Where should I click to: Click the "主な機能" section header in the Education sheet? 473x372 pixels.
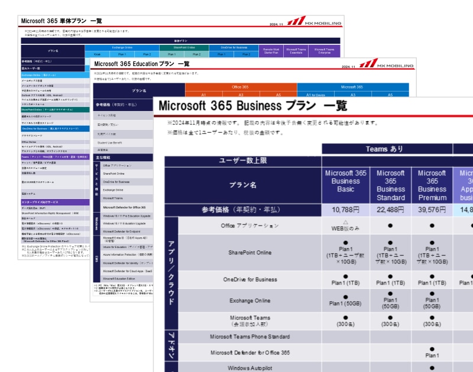coord(123,158)
